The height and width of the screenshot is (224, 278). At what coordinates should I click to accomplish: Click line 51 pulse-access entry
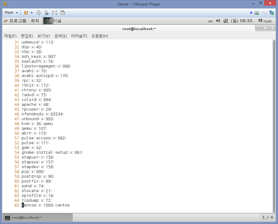click(44, 138)
